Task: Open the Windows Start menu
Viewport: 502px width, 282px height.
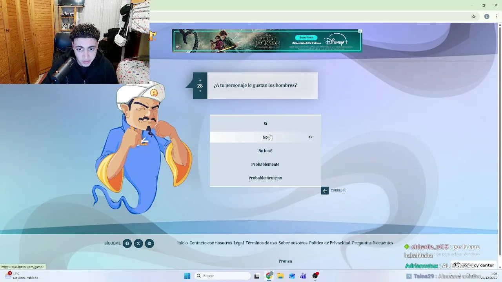Action: coord(187,276)
